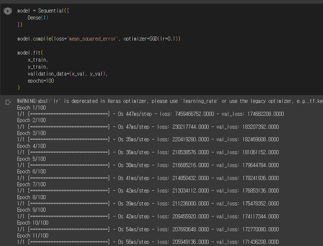This screenshot has height=246, width=323.
Task: Click the 54ms/step progress bar of Epoch 10
Action: click(69, 229)
